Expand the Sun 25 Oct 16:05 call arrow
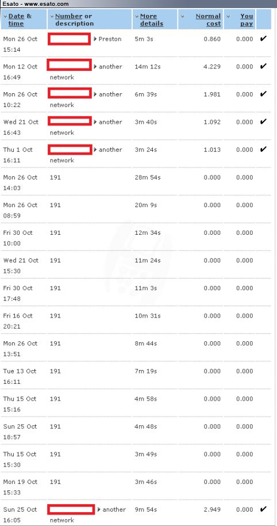The image size is (277, 526). pyautogui.click(x=99, y=509)
